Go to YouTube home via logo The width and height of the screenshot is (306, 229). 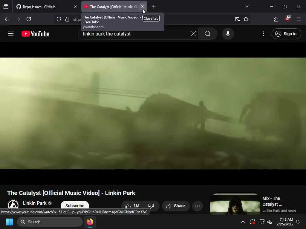35,34
